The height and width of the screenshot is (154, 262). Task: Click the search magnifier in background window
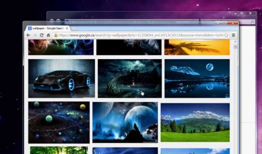pyautogui.click(x=252, y=22)
